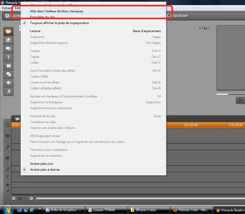Open the Fichier menu
The image size is (245, 214).
pyautogui.click(x=6, y=8)
